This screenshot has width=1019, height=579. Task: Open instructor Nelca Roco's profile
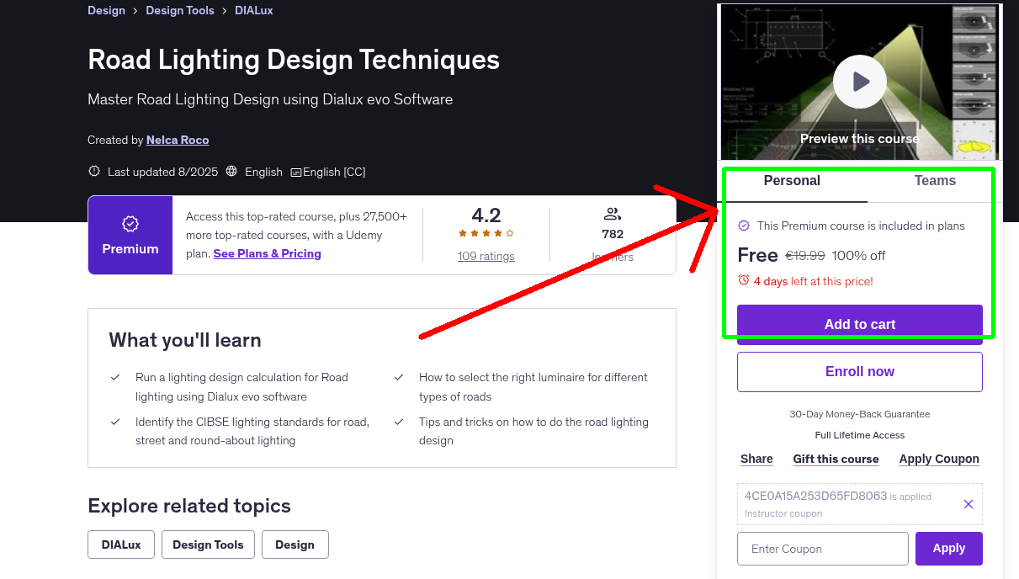click(178, 140)
